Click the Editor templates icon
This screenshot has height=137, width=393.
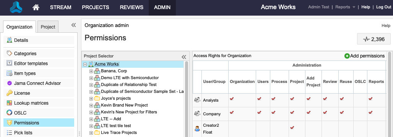pyautogui.click(x=10, y=64)
